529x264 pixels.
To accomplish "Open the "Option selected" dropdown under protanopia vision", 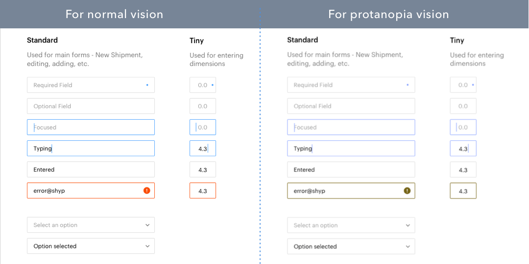I will click(351, 246).
